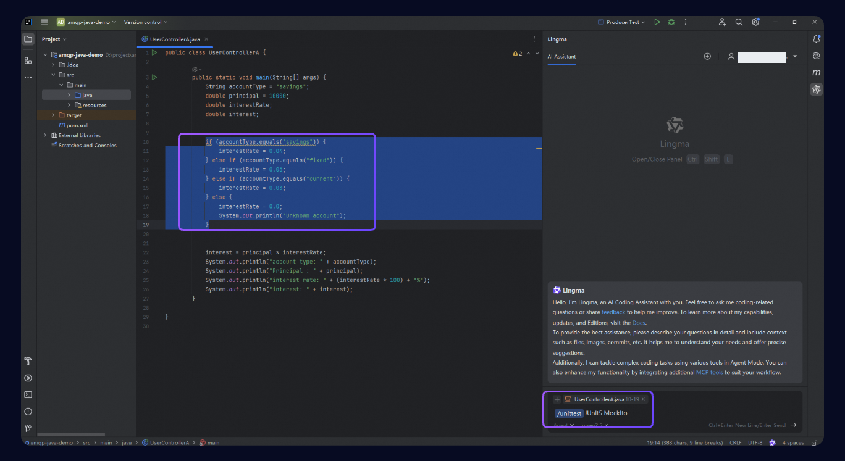845x461 pixels.
Task: Open the Git tool window icon
Action: coord(28,428)
